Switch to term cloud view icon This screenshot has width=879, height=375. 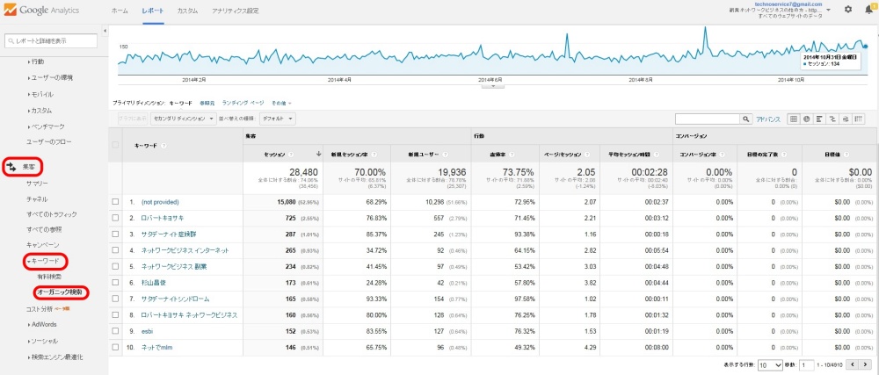846,119
